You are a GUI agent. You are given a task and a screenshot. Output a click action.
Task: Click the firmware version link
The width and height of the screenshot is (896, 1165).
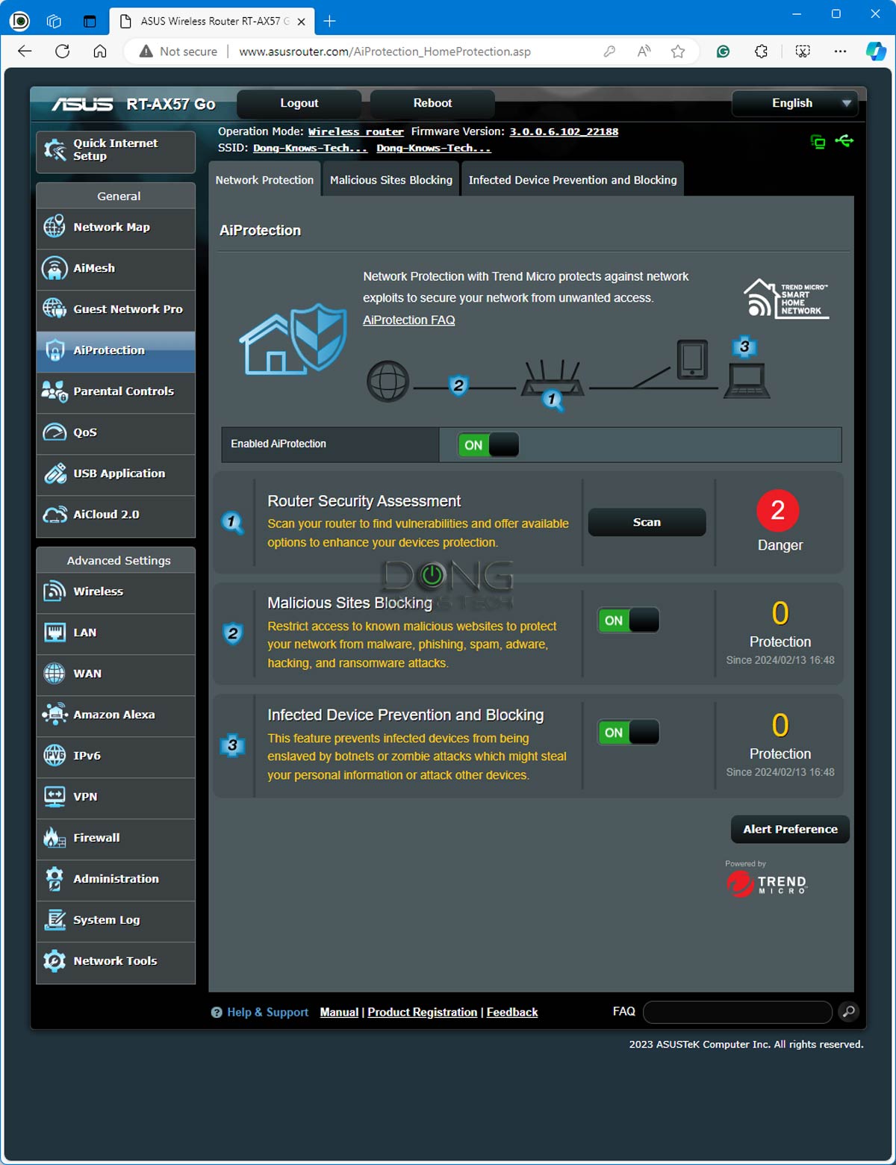click(564, 131)
